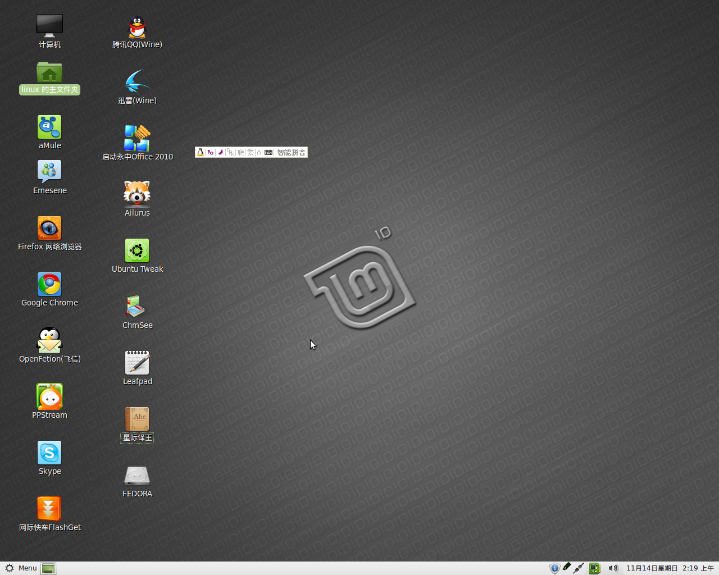Open the volume speaker tray icon
The width and height of the screenshot is (719, 575).
[x=613, y=568]
